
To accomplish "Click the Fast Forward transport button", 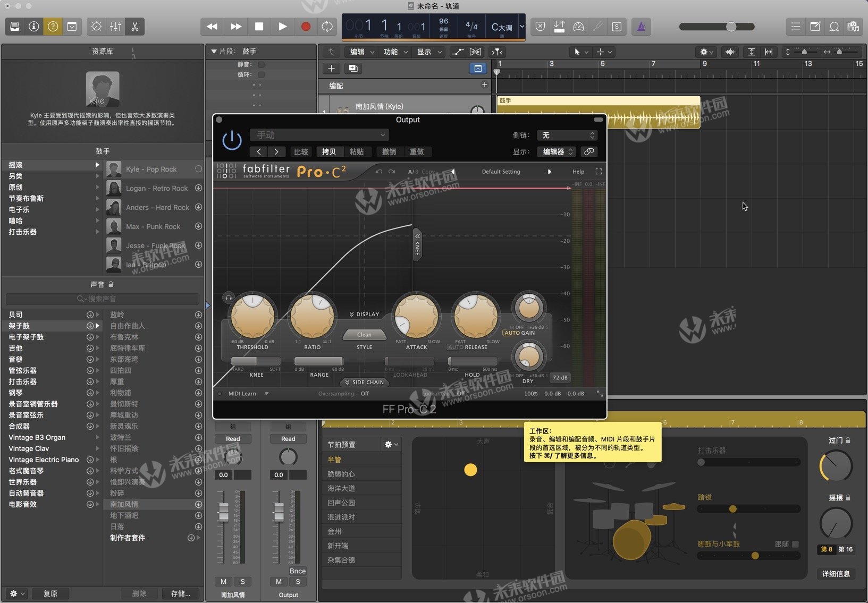I will pyautogui.click(x=236, y=27).
